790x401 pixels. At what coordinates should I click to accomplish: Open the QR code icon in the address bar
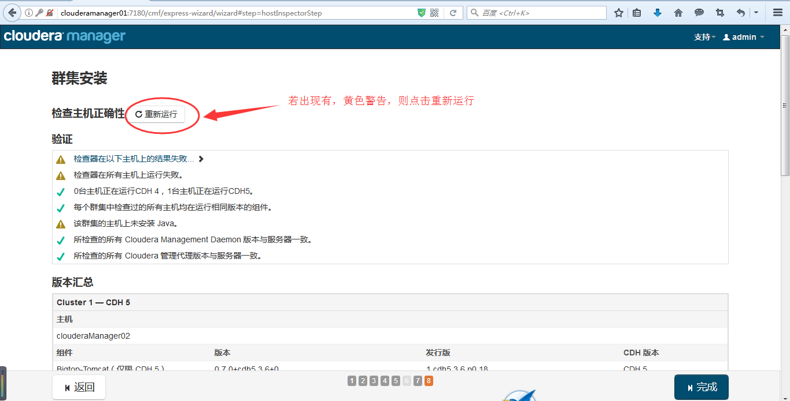click(x=434, y=13)
